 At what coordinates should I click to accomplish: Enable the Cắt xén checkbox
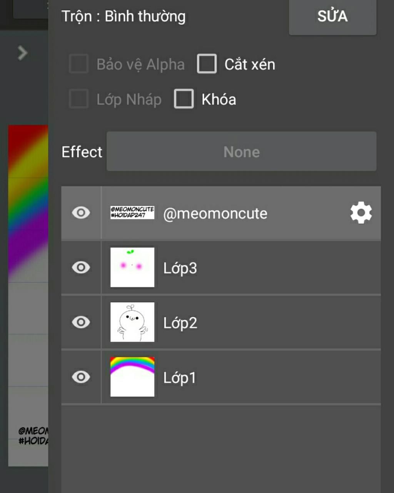click(207, 64)
